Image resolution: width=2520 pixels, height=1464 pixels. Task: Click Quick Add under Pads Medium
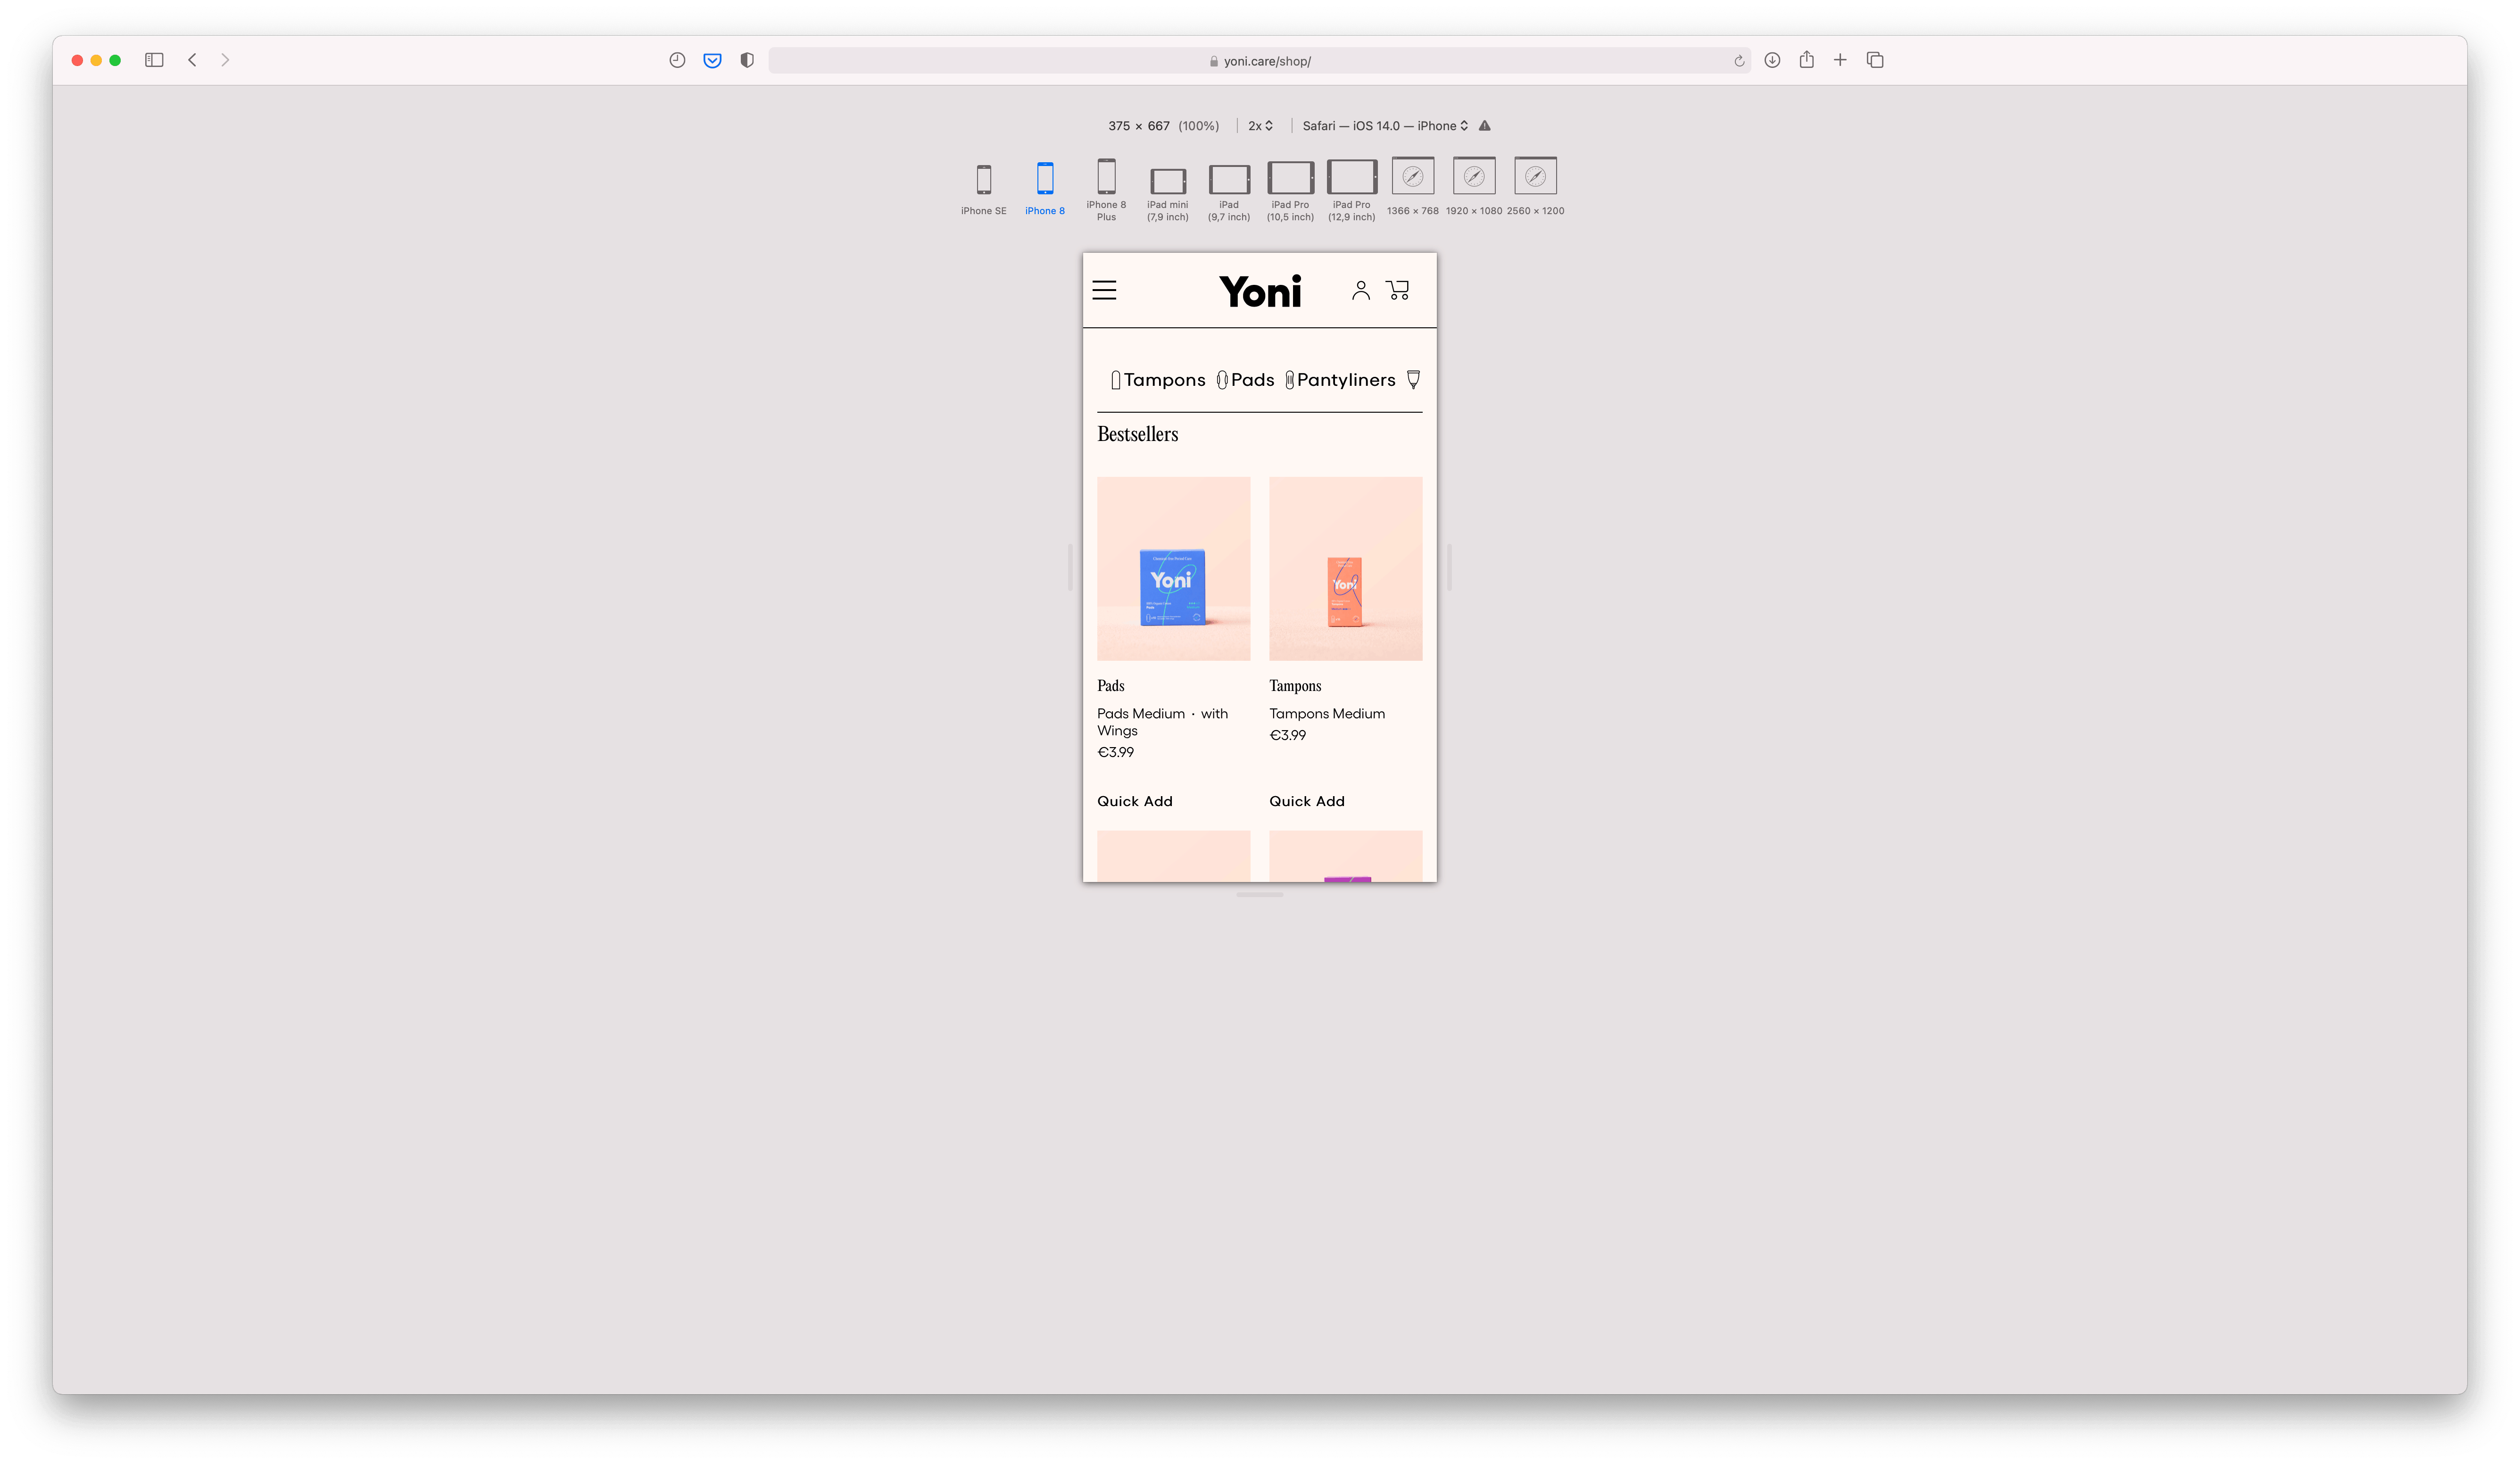pyautogui.click(x=1134, y=801)
